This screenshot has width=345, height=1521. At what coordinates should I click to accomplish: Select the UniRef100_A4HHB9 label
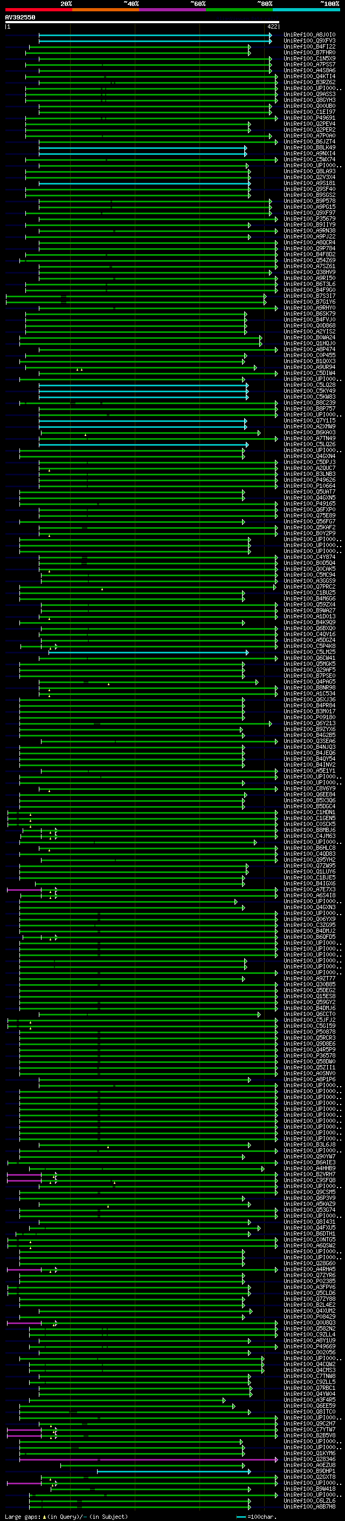point(309,1168)
